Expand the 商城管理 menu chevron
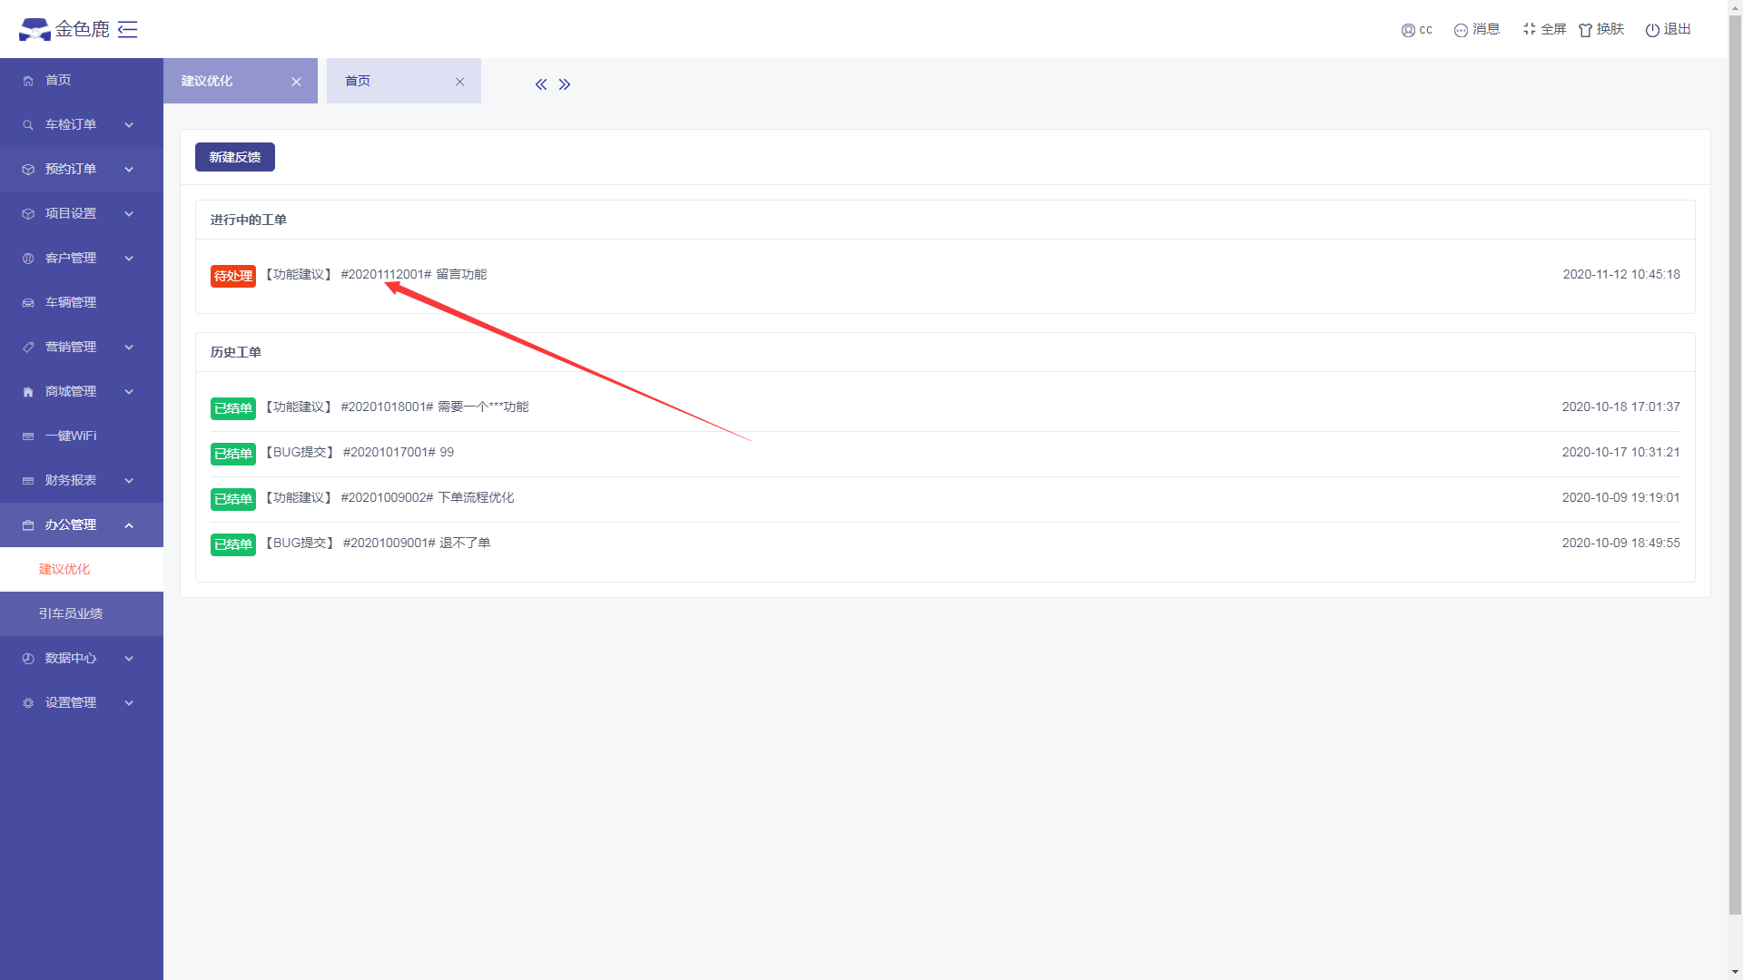 [129, 392]
